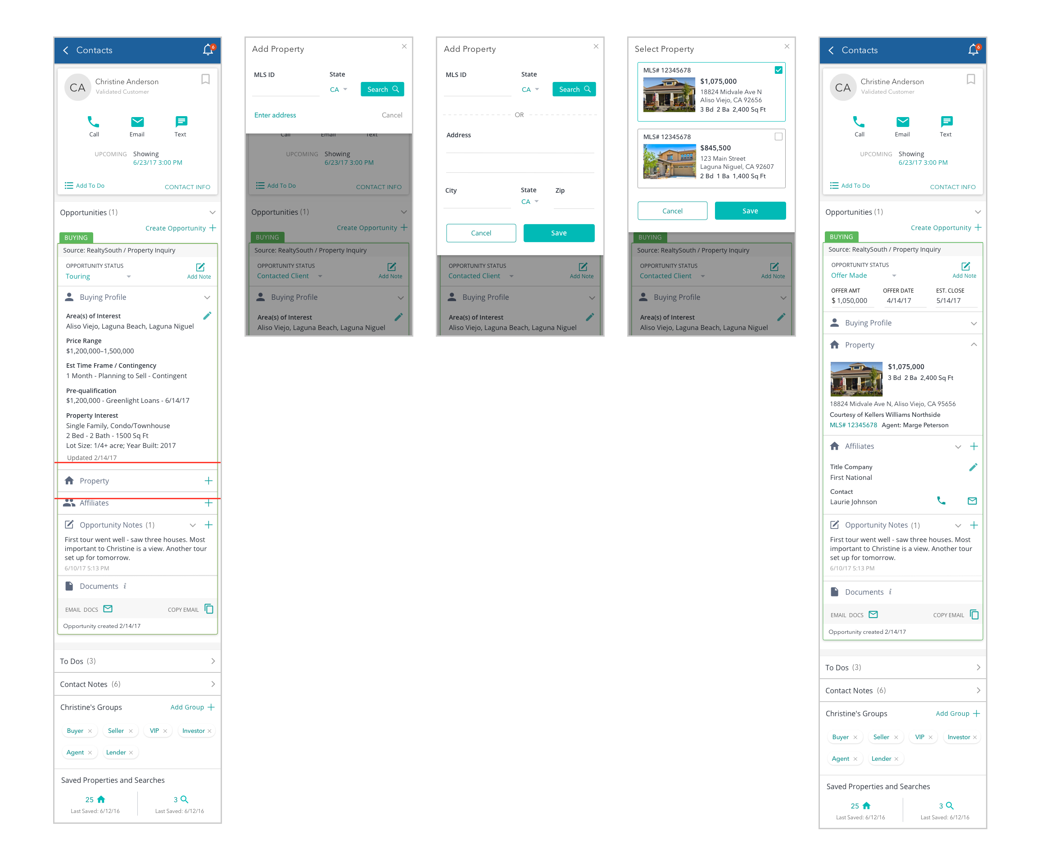Collapse Buying Profile in left screen
1054x849 pixels.
coord(208,298)
